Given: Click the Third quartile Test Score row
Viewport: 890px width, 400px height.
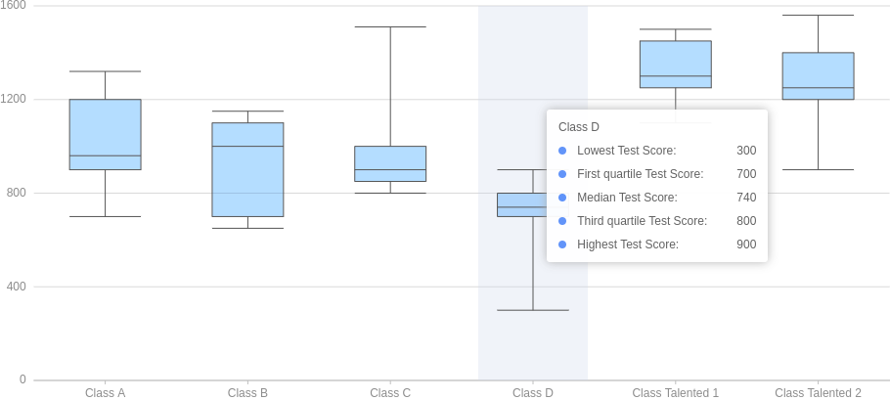Looking at the screenshot, I should [655, 221].
